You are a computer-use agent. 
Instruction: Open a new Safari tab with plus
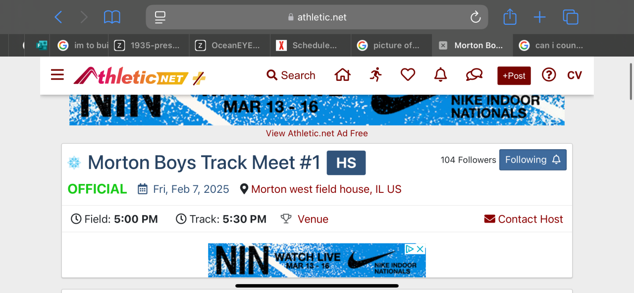click(x=539, y=17)
